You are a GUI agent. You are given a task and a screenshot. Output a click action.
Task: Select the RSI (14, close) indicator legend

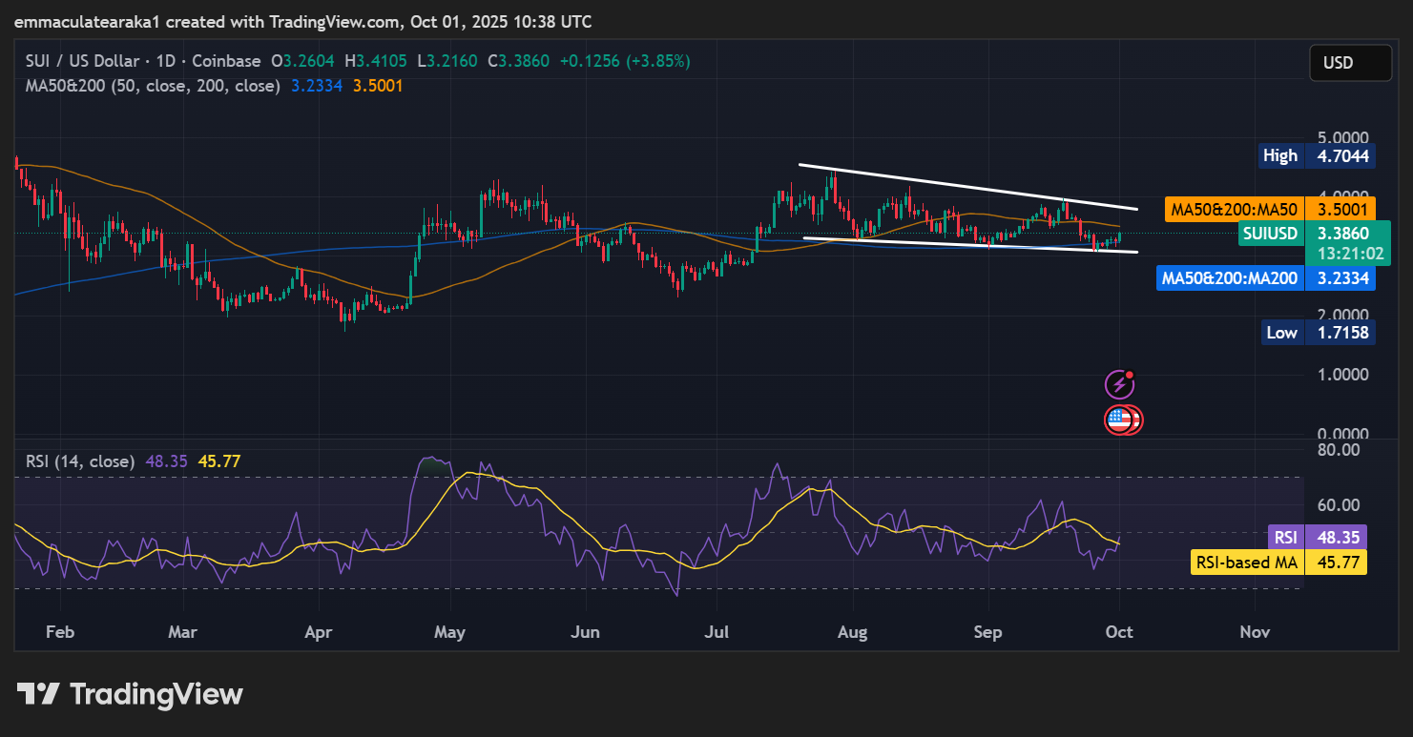[80, 461]
